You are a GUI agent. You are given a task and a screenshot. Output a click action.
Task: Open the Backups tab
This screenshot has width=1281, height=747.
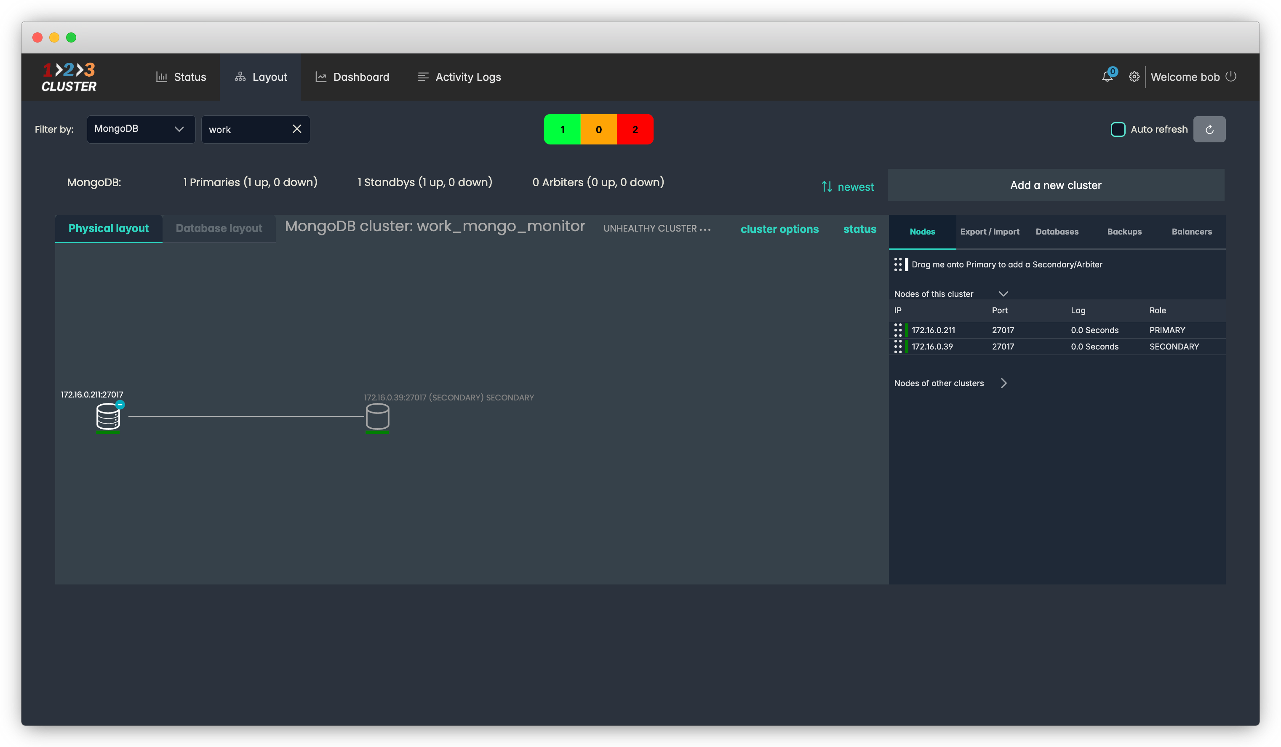coord(1124,232)
